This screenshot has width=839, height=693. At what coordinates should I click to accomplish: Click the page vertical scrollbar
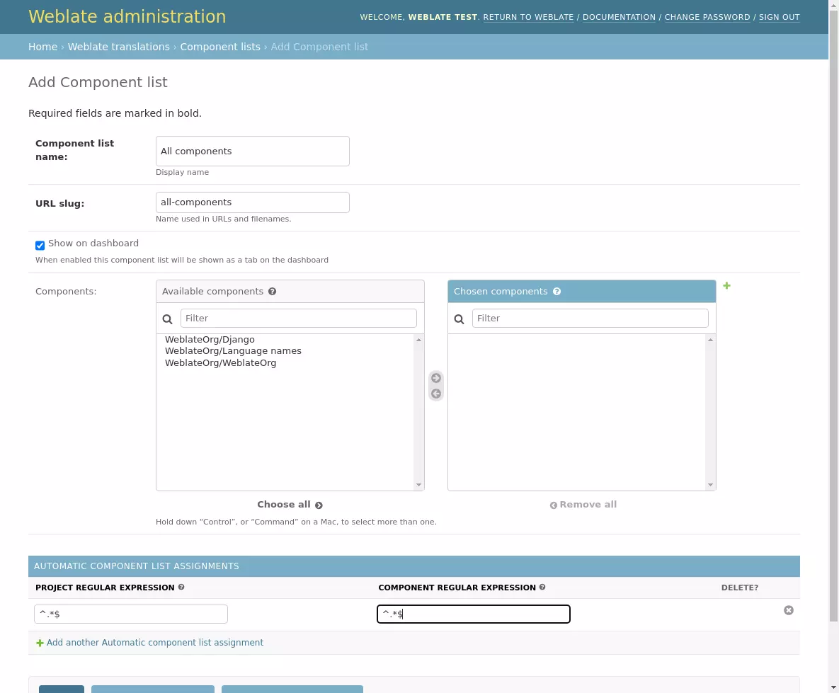click(833, 316)
